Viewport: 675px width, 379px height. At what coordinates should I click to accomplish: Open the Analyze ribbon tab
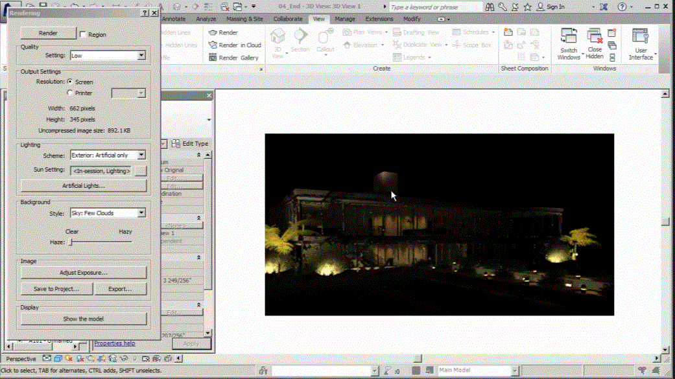click(x=206, y=19)
